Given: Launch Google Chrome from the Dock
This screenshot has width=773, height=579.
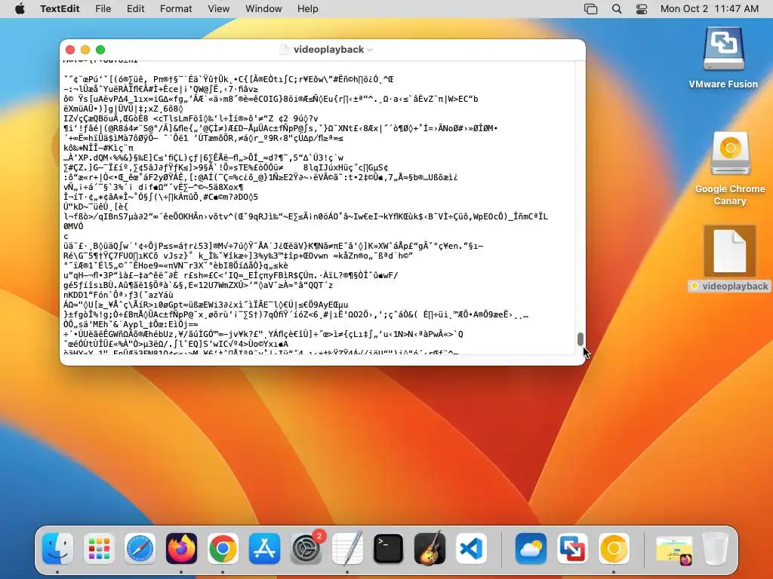Looking at the screenshot, I should click(x=223, y=549).
